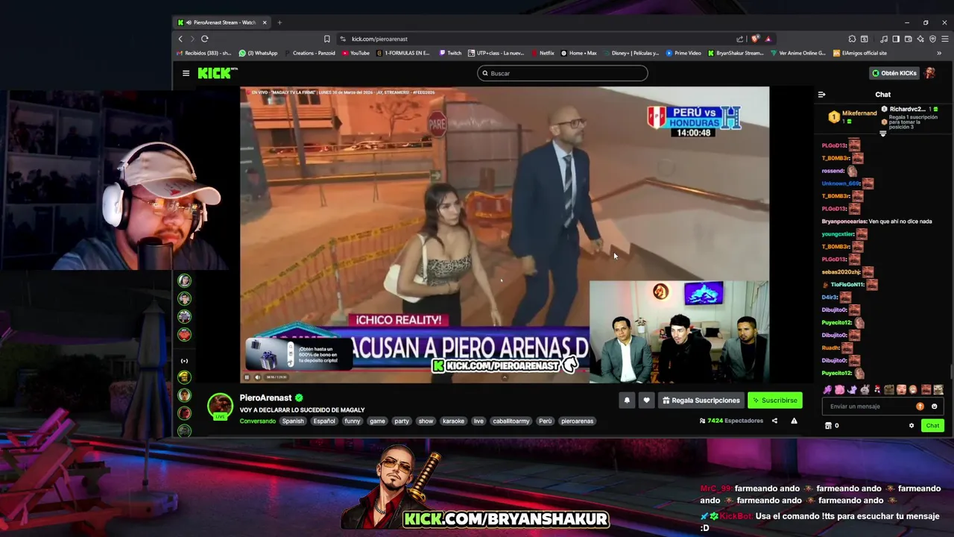The width and height of the screenshot is (954, 537).
Task: Open the YouTube bookmark
Action: [356, 53]
